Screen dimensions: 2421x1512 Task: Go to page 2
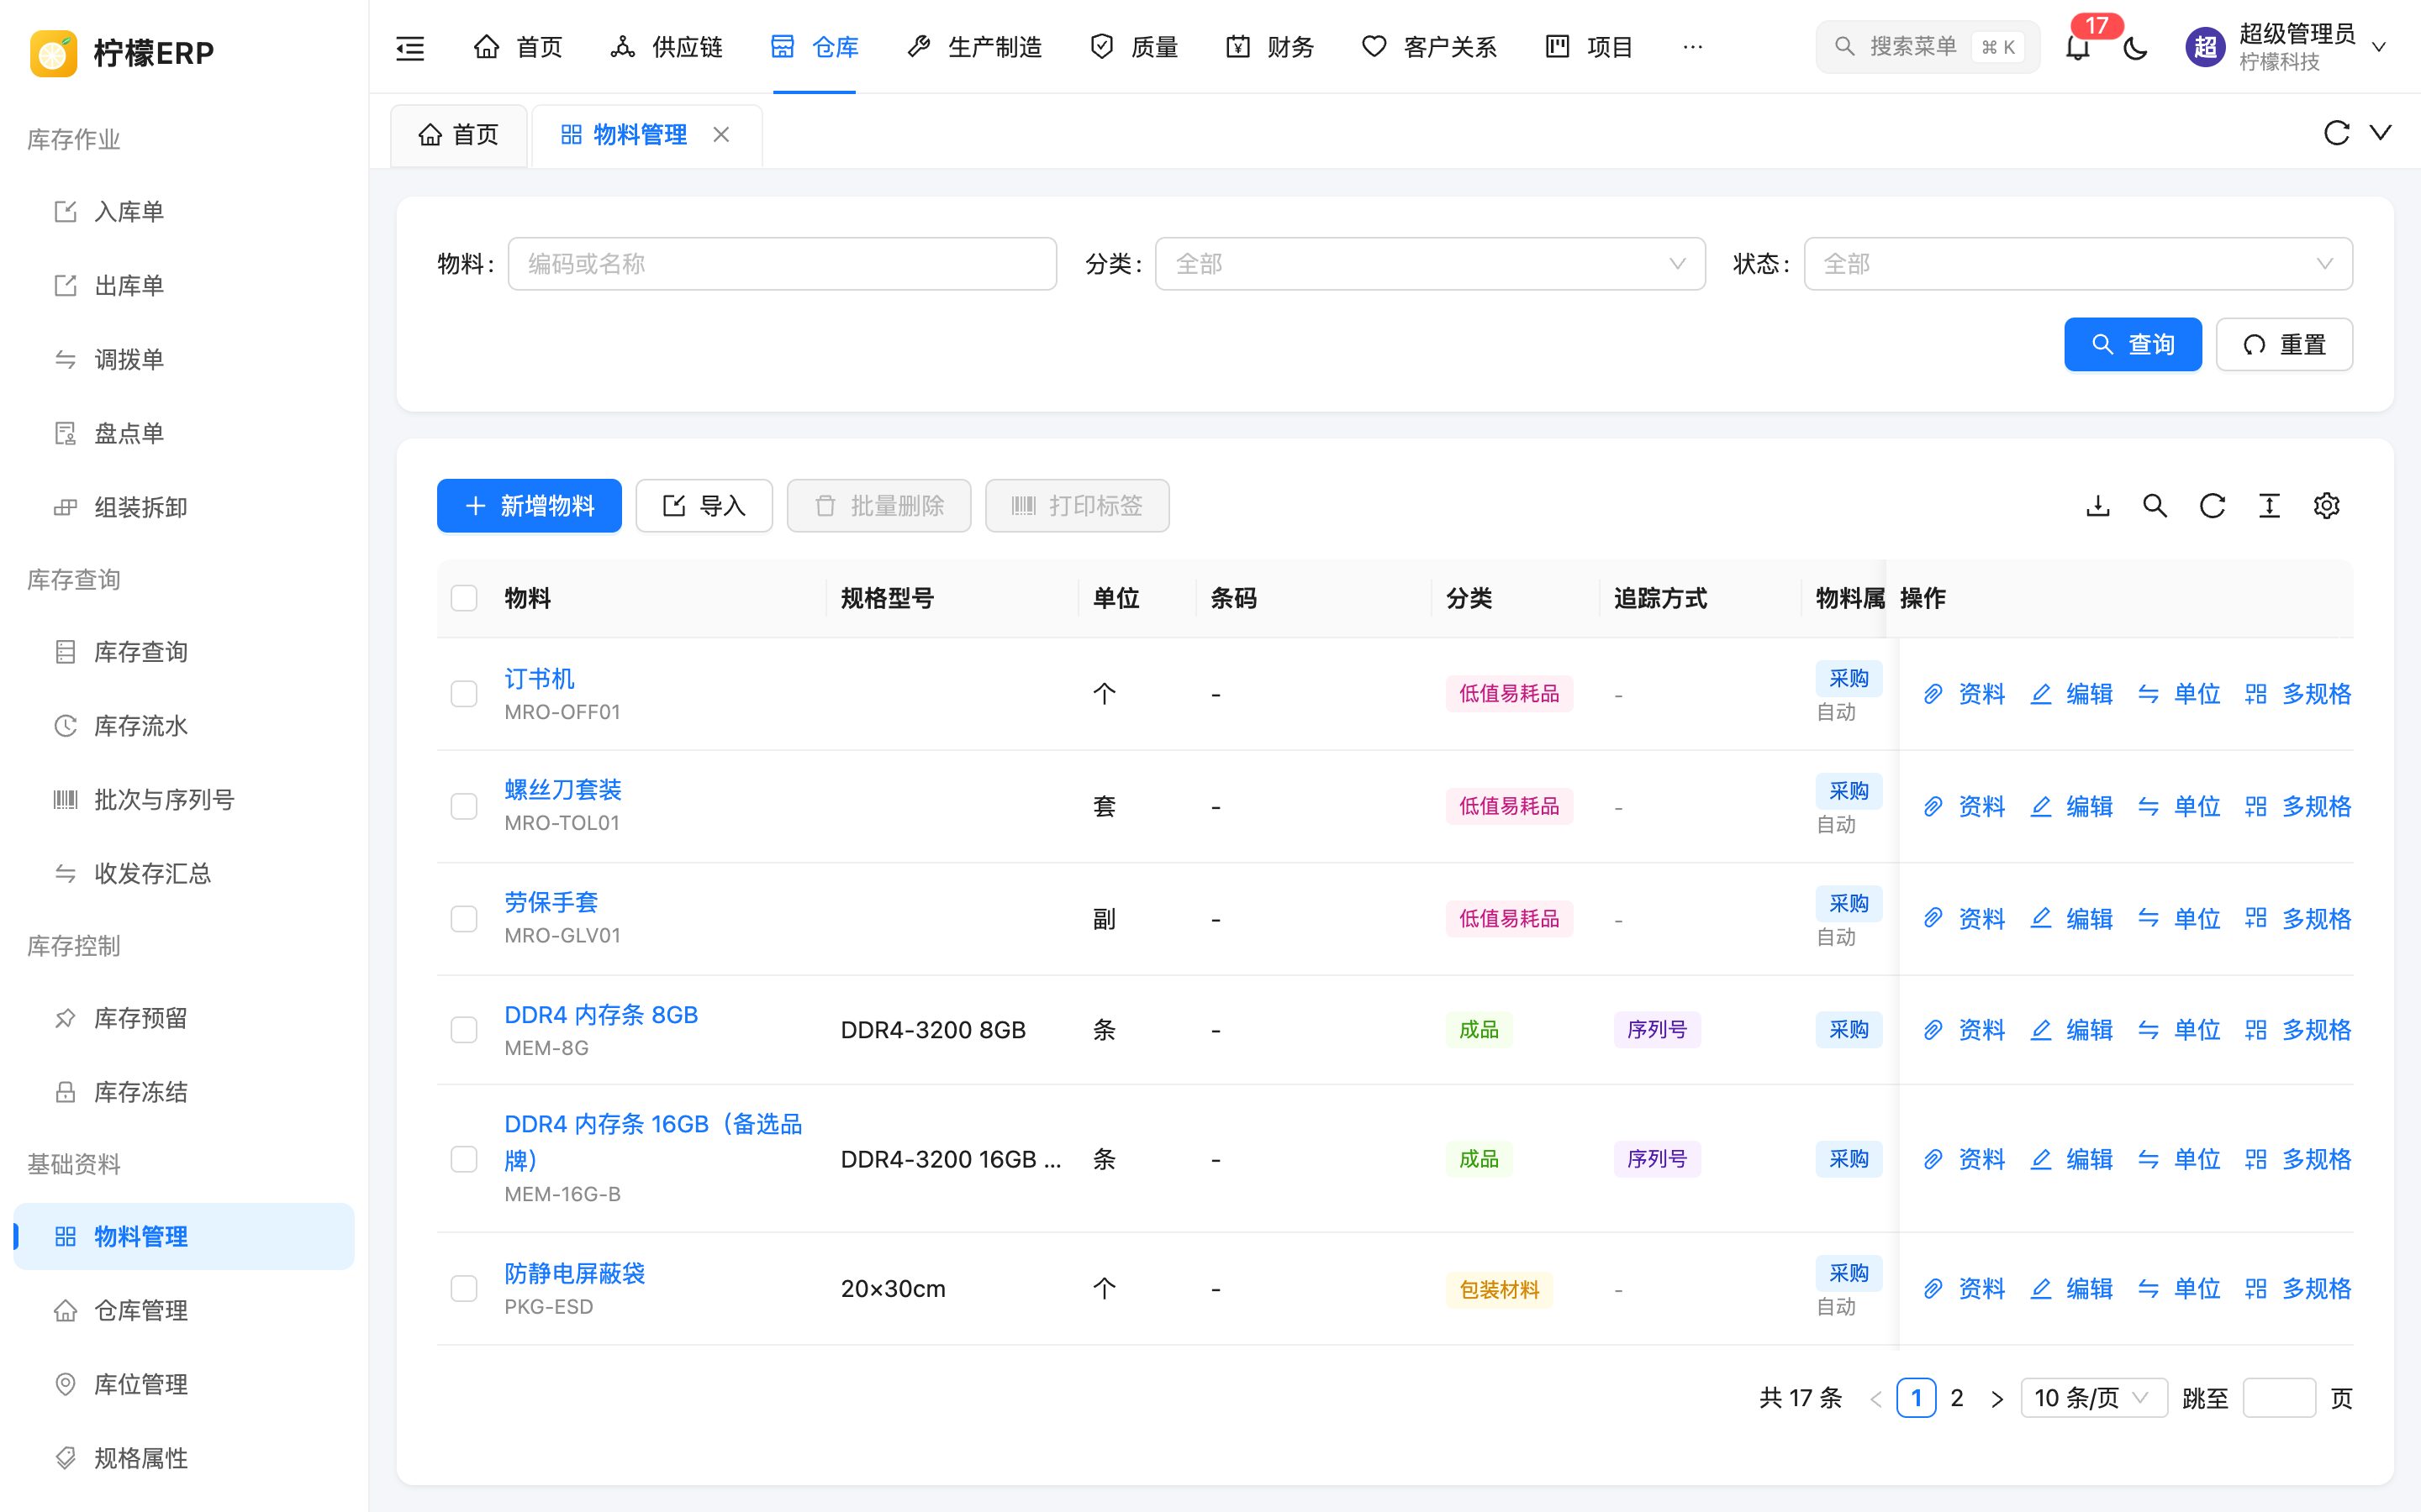(x=1957, y=1398)
